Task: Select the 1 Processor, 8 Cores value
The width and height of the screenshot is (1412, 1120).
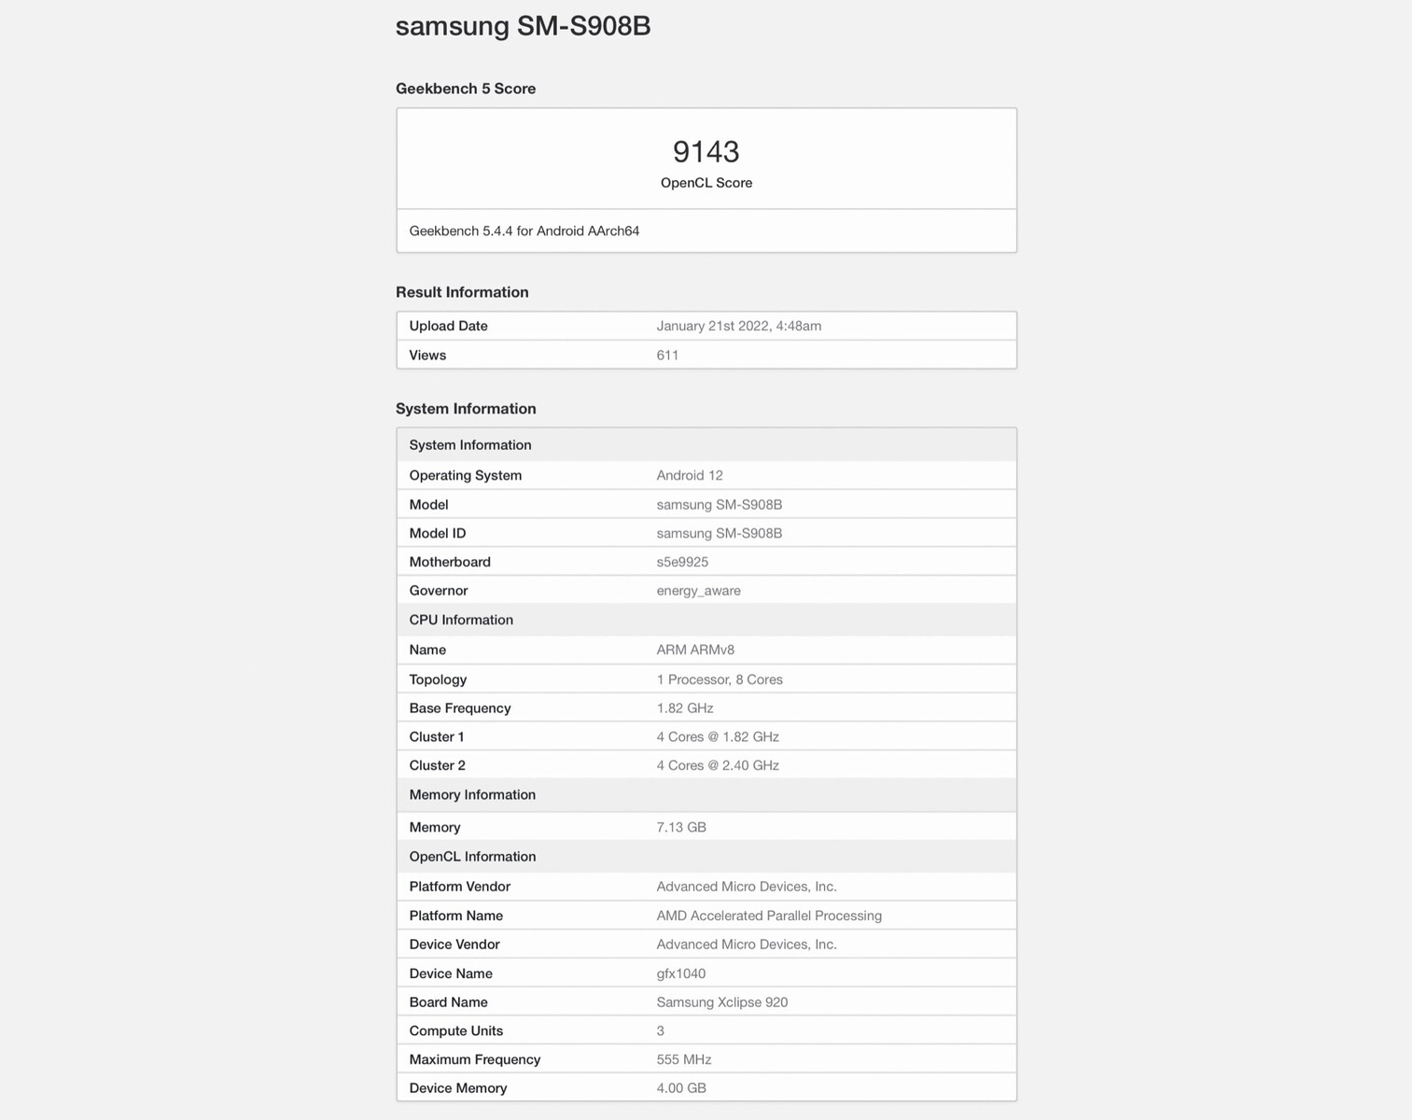Action: click(720, 679)
